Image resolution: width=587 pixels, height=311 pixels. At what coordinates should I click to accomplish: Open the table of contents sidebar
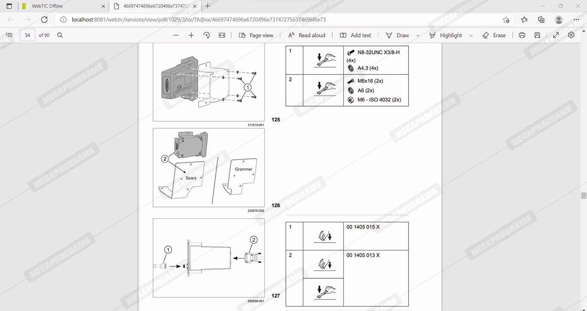9,35
